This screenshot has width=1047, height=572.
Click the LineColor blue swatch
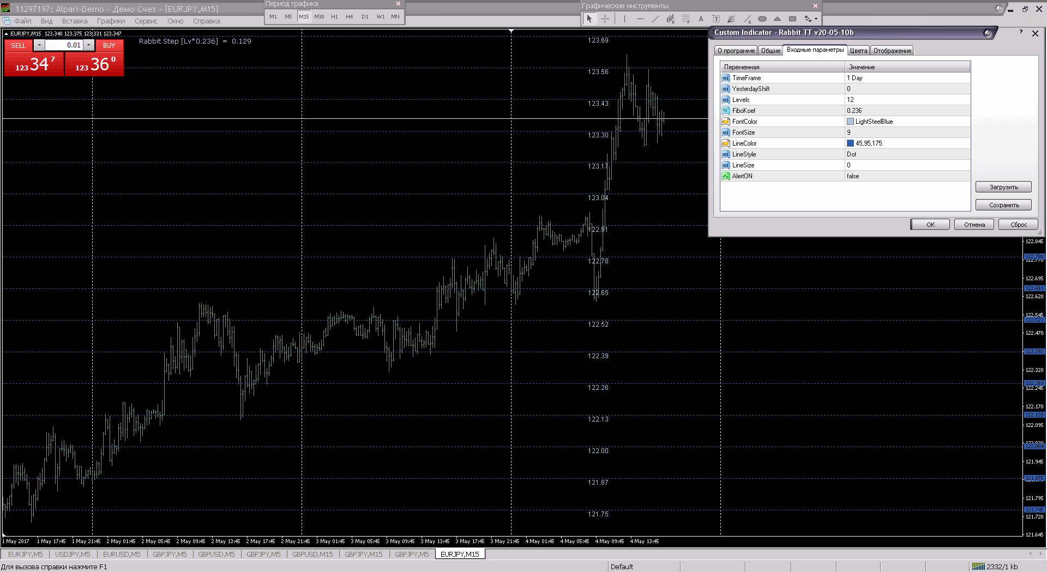[850, 143]
